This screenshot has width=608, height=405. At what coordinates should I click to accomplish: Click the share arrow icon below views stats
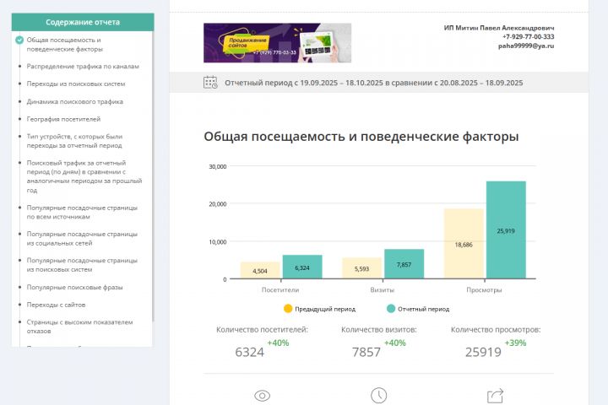(x=495, y=396)
